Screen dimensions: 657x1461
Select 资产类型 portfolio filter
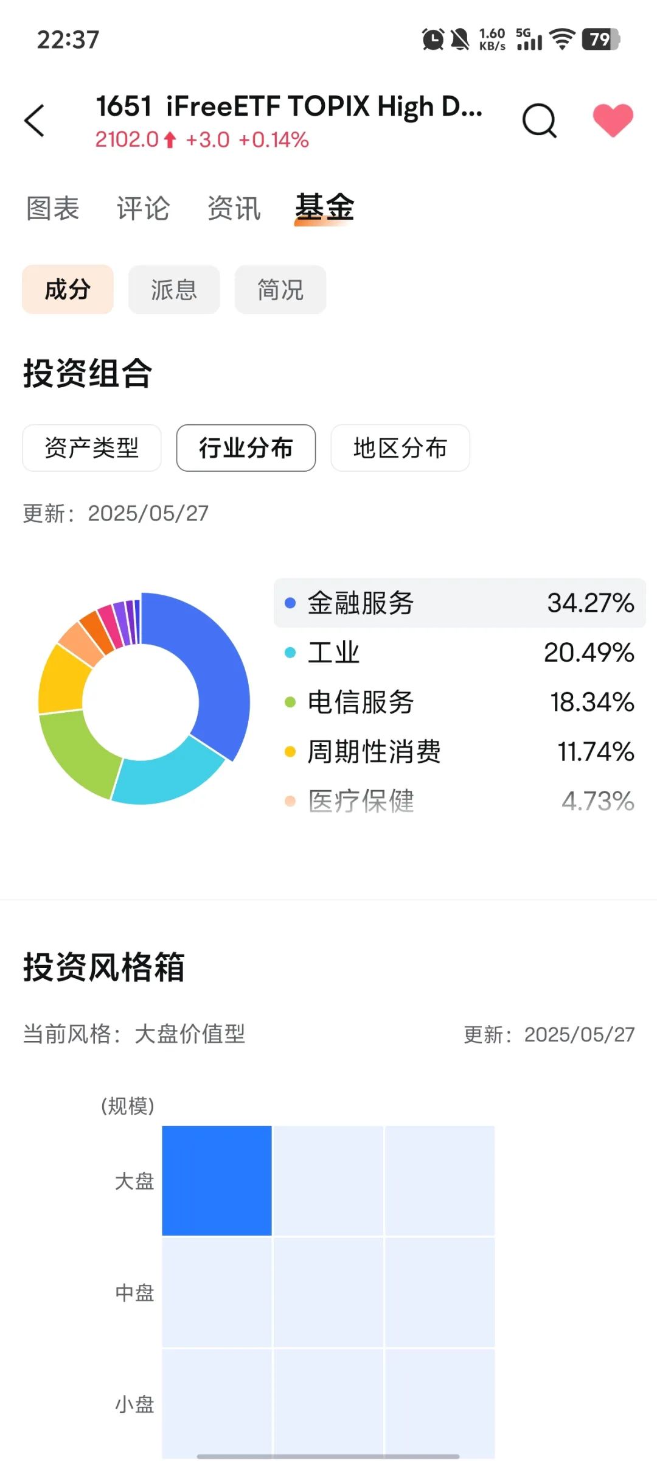92,448
